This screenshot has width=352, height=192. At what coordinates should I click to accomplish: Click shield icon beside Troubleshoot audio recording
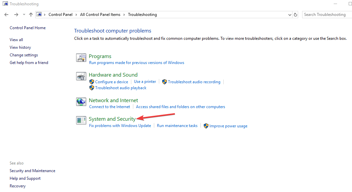[165, 82]
